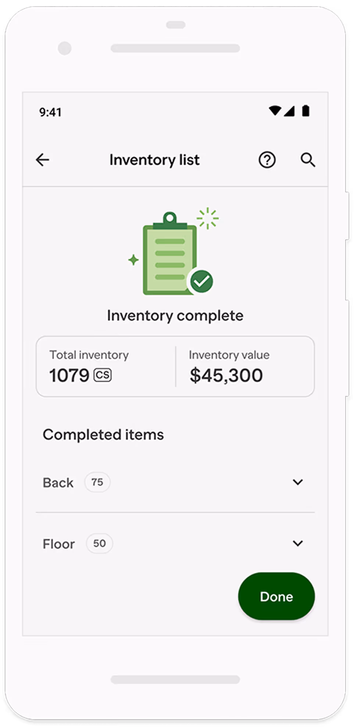
Task: Tap the battery icon in the status bar
Action: (x=305, y=110)
